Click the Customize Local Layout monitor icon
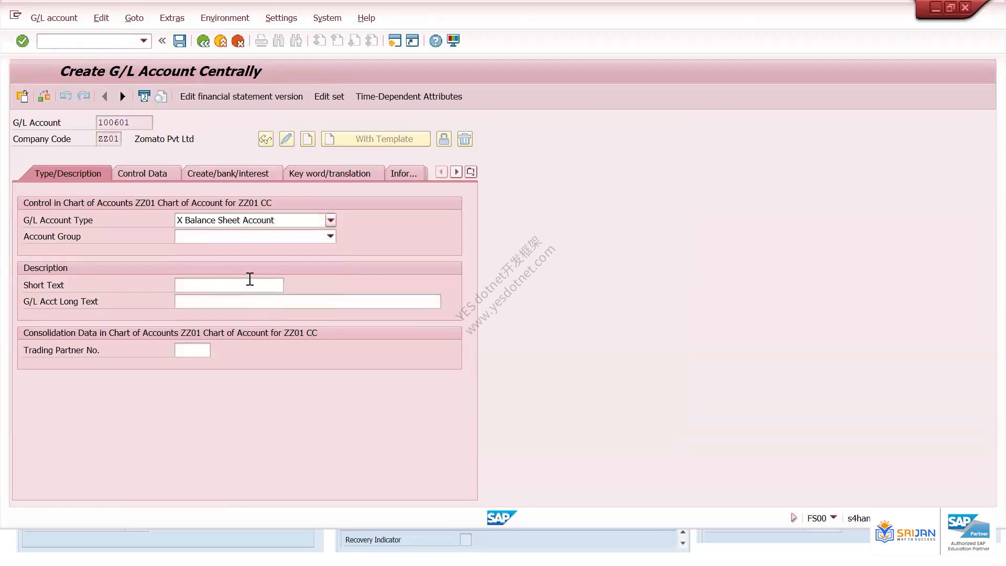The height and width of the screenshot is (566, 1006). [453, 41]
